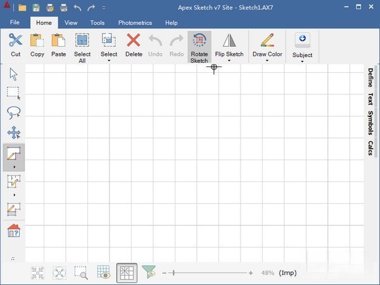Select the arrow pointer tool
This screenshot has width=380, height=285.
(13, 74)
